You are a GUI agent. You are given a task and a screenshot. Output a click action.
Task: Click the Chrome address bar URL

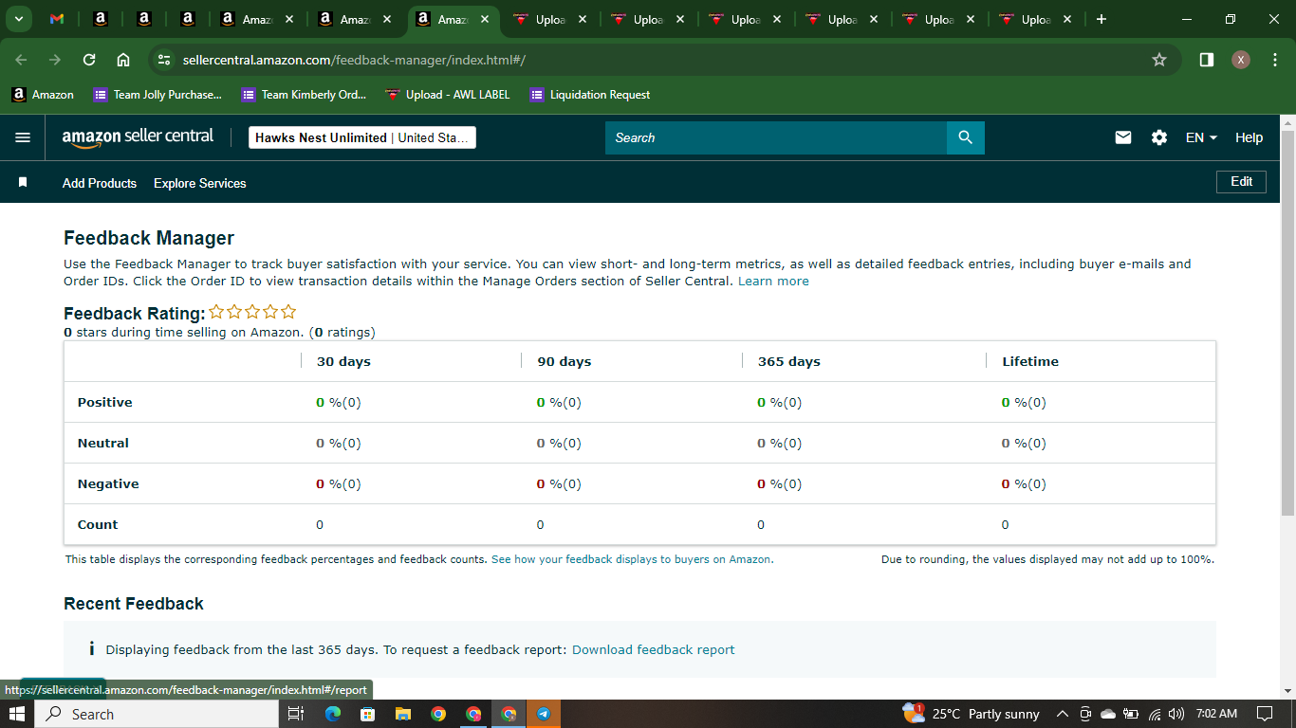354,60
